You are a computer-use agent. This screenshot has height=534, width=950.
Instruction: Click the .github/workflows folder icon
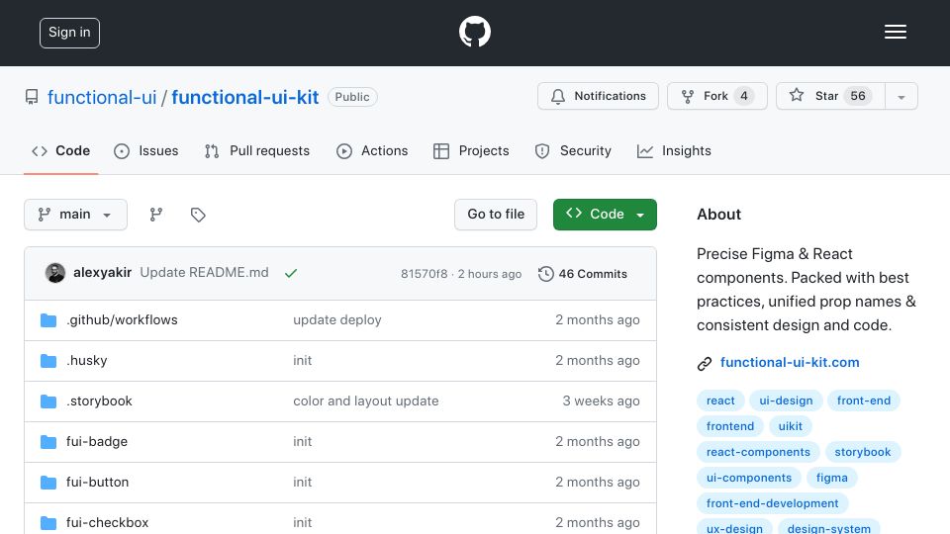point(48,319)
